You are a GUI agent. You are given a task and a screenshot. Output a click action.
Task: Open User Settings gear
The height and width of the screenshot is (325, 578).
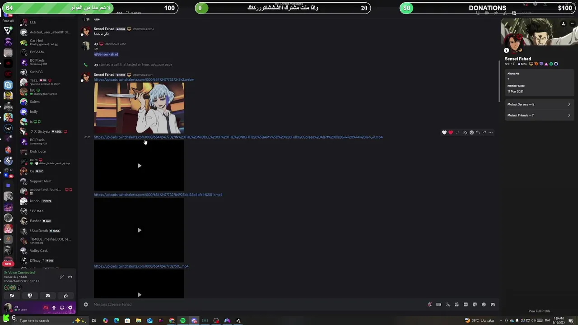70,308
